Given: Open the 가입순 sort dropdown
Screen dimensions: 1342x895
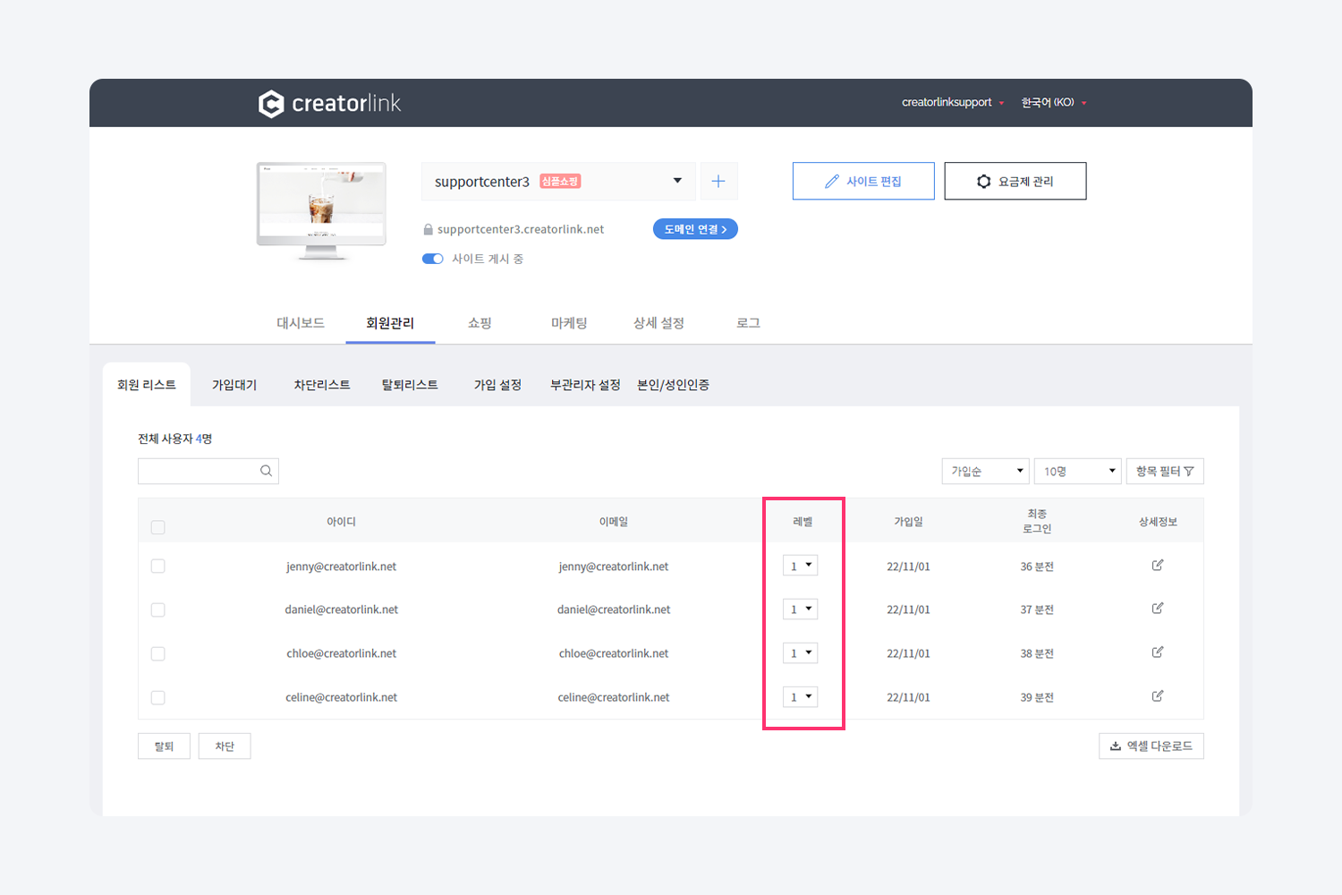Looking at the screenshot, I should pos(986,472).
